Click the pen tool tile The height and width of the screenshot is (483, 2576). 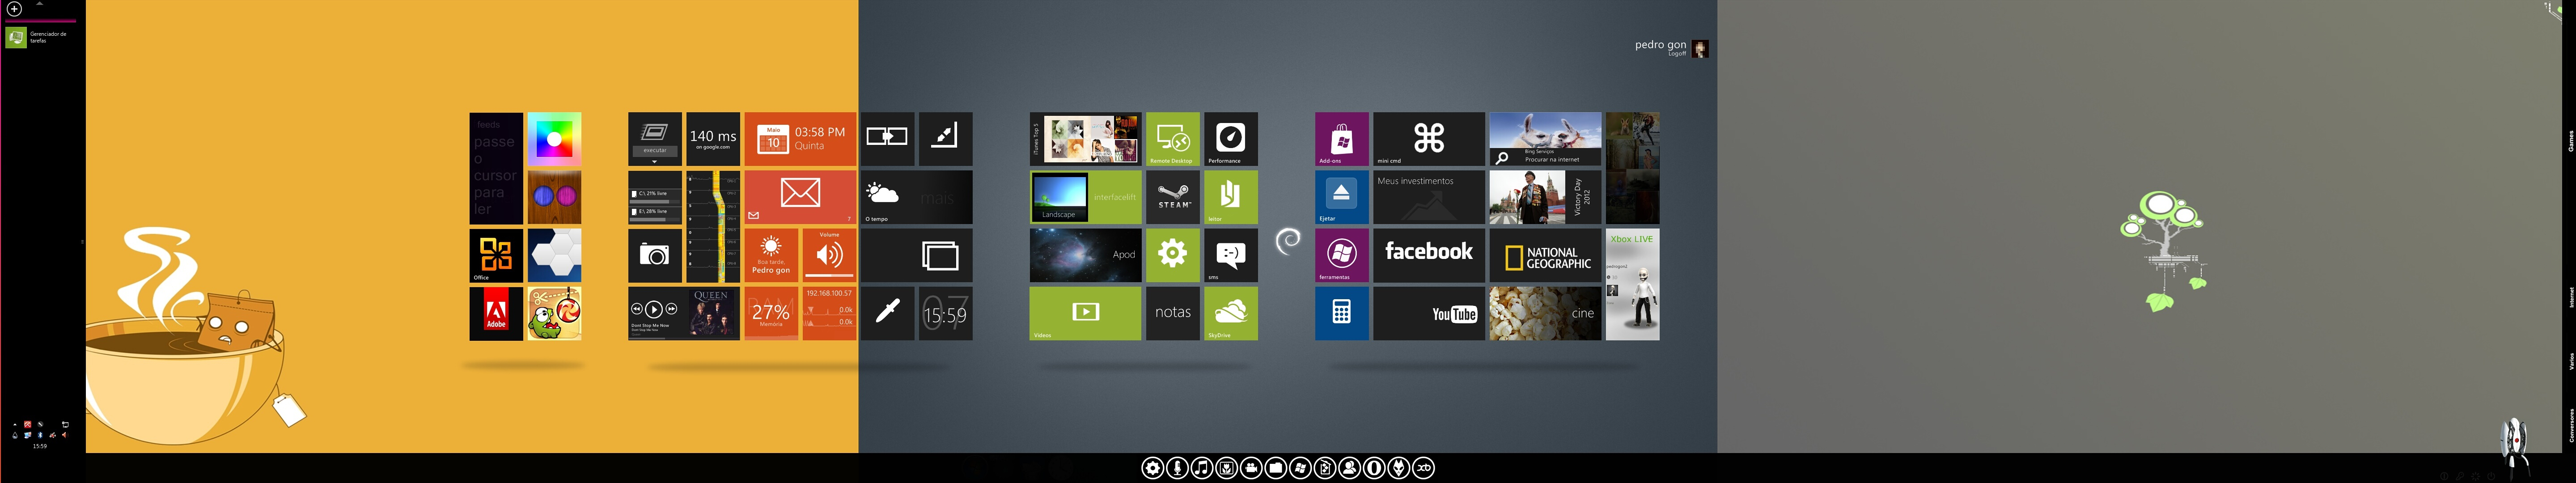coord(887,313)
